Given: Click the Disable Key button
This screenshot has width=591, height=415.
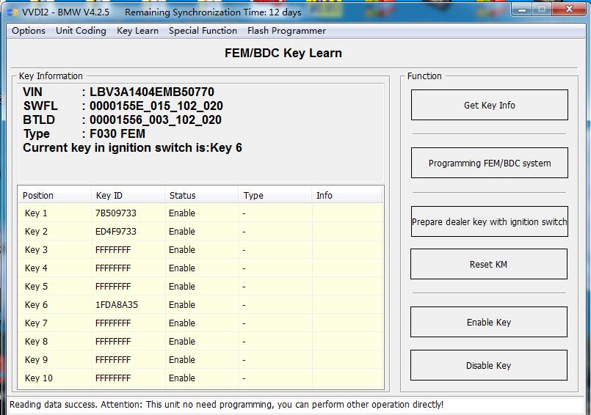Looking at the screenshot, I should (489, 365).
